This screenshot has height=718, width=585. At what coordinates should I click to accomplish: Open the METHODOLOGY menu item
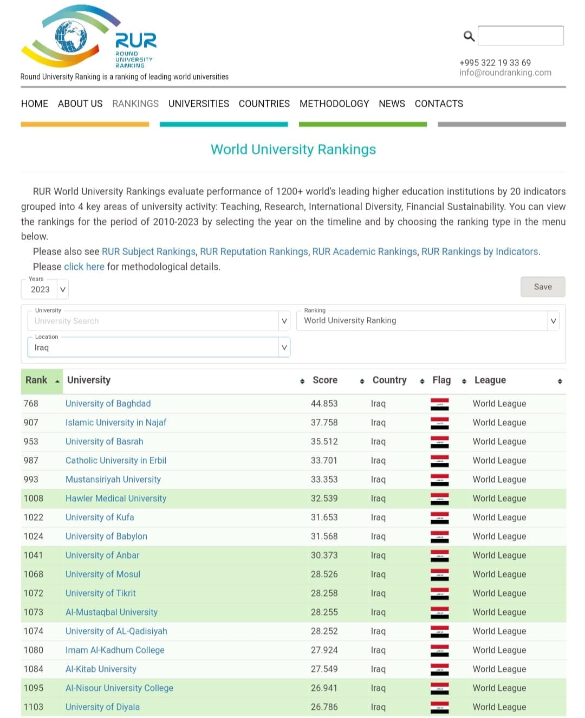(x=334, y=104)
